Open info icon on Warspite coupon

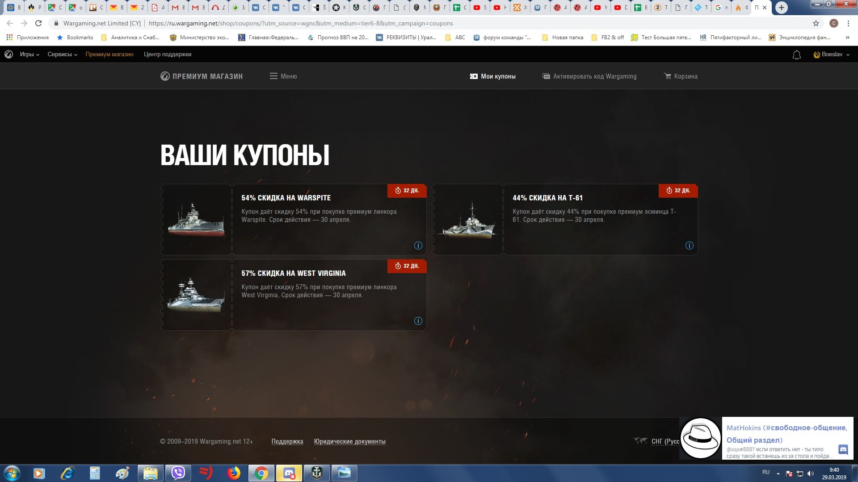(418, 245)
